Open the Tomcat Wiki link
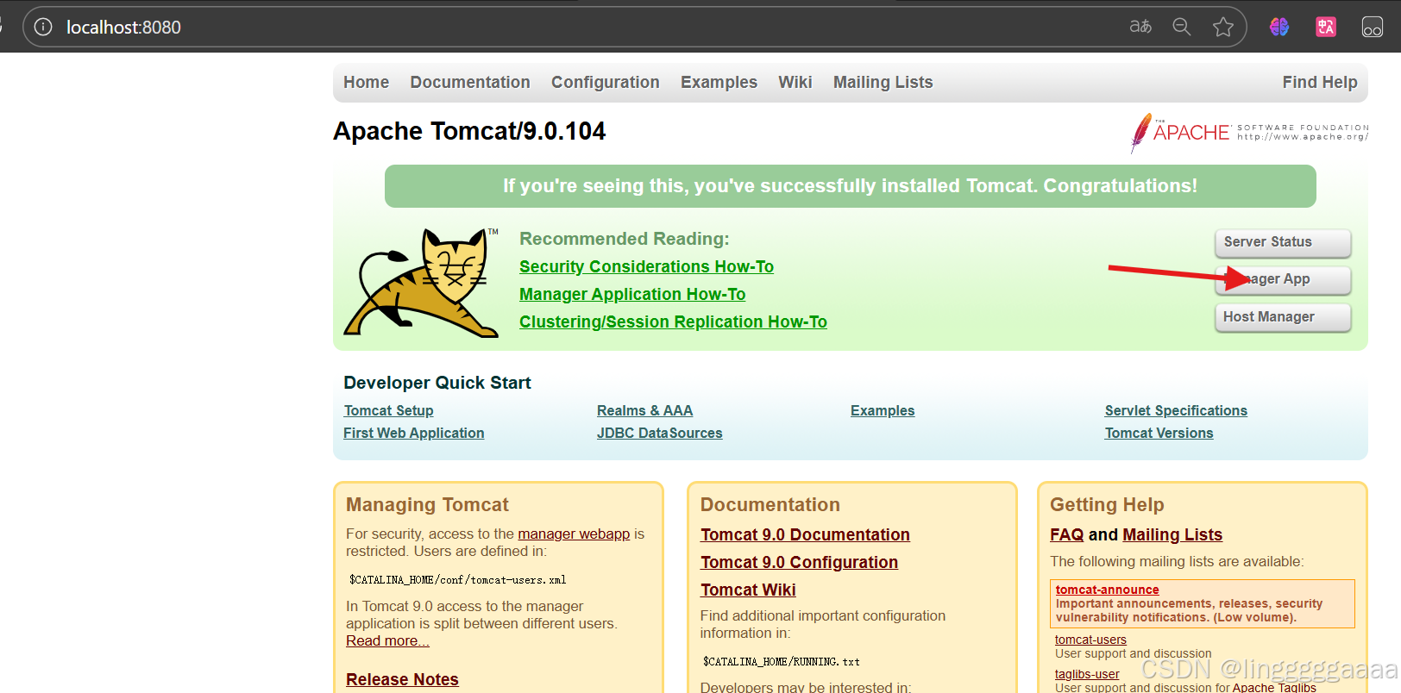Viewport: 1401px width, 693px height. click(748, 590)
